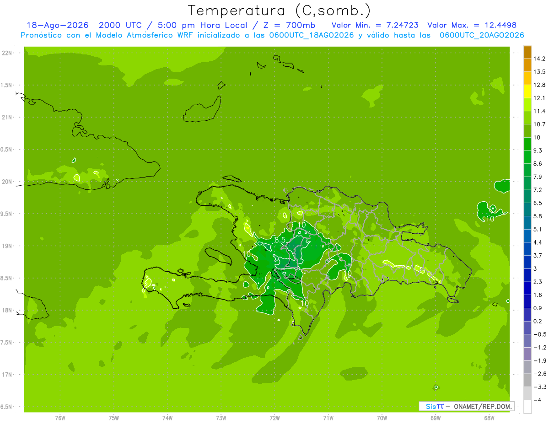Screen dimensions: 549x424
Task: Click the "4.4" colorbar label
Action: [538, 242]
